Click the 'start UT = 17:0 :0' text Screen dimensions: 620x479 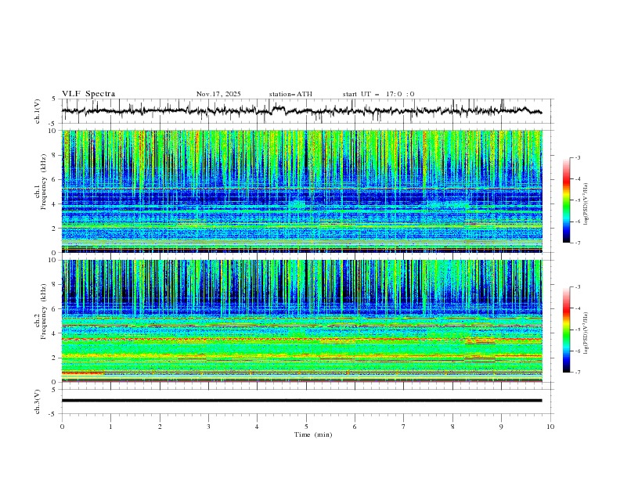pyautogui.click(x=378, y=94)
